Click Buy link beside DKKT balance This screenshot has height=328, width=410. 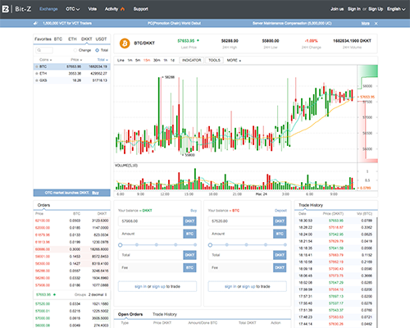click(x=194, y=211)
